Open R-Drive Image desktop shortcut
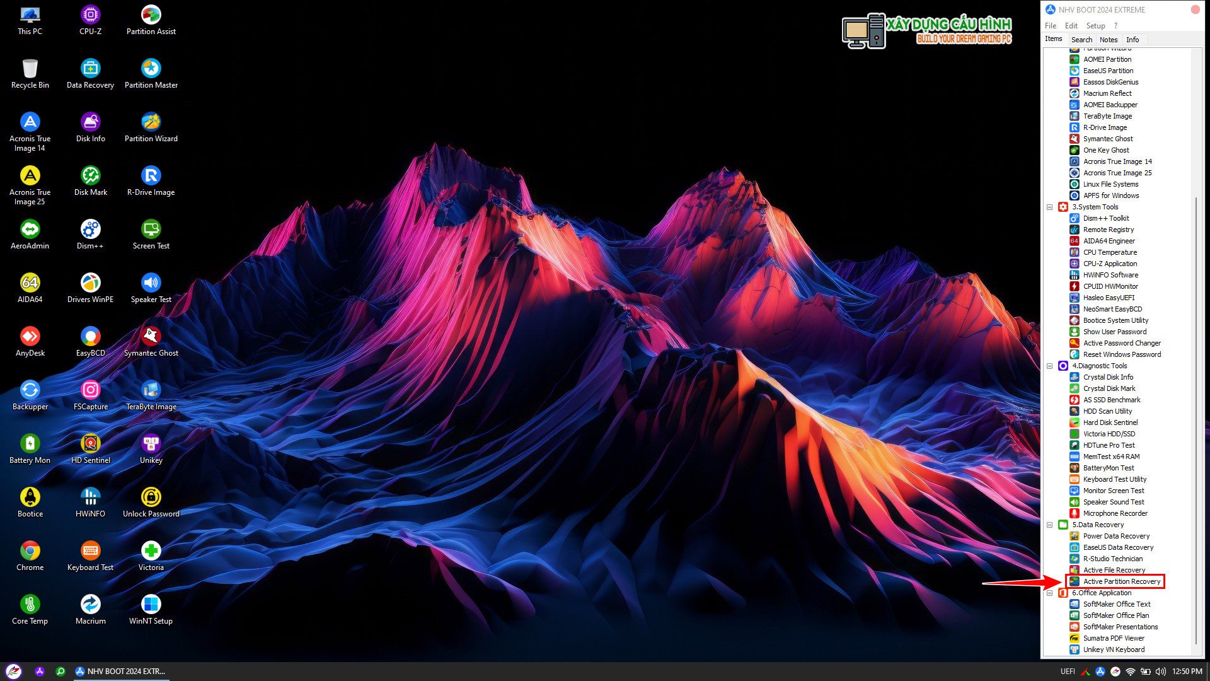 [x=151, y=181]
